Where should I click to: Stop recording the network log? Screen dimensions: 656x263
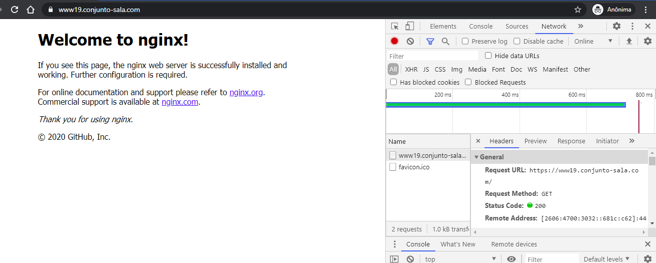pos(395,41)
